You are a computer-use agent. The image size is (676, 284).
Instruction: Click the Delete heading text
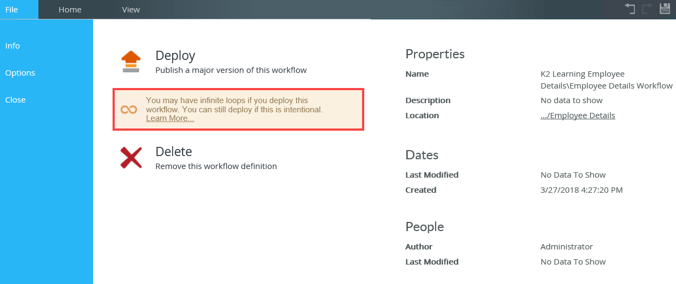tap(173, 152)
